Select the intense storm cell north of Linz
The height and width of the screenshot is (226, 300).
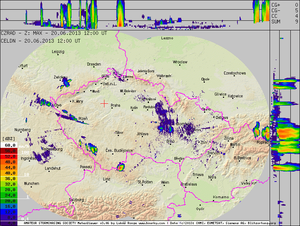point(120,167)
